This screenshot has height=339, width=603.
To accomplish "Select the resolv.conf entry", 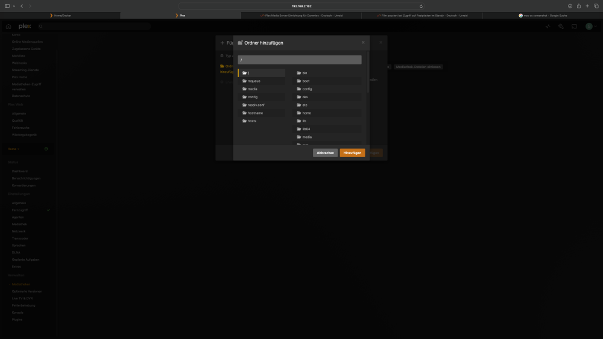I will point(262,105).
